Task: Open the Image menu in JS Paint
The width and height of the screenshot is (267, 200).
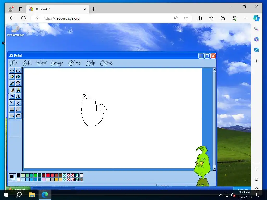Action: (57, 63)
